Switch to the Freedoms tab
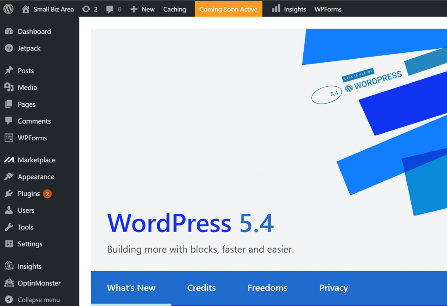447x306 pixels. [268, 288]
